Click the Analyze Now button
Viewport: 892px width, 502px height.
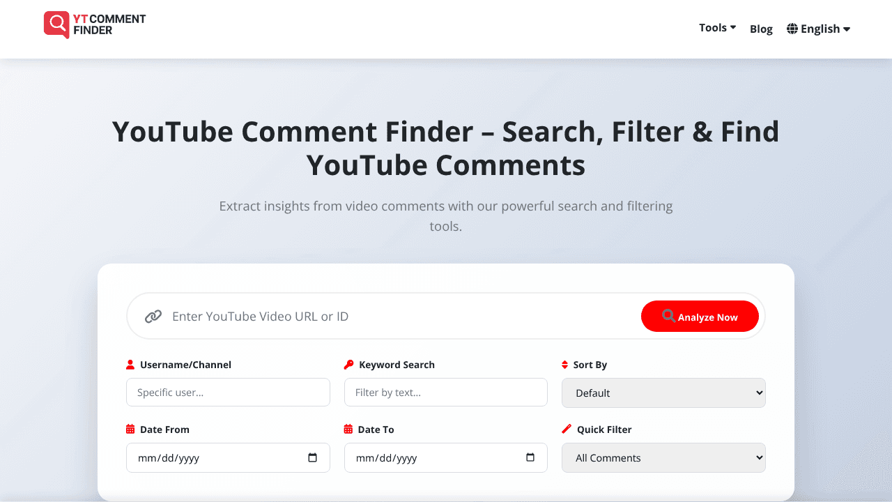700,317
